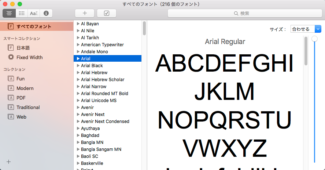Screen dimensions: 325x170
Task: Click the Arial Regular preview title
Action: pyautogui.click(x=225, y=41)
